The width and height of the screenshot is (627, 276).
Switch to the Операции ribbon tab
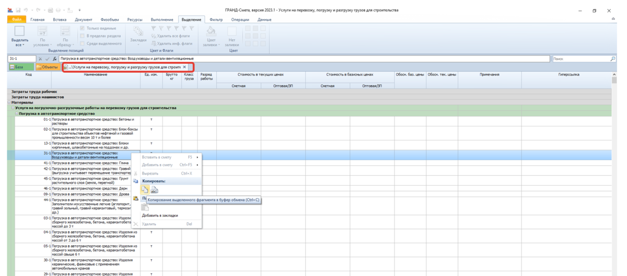(240, 19)
